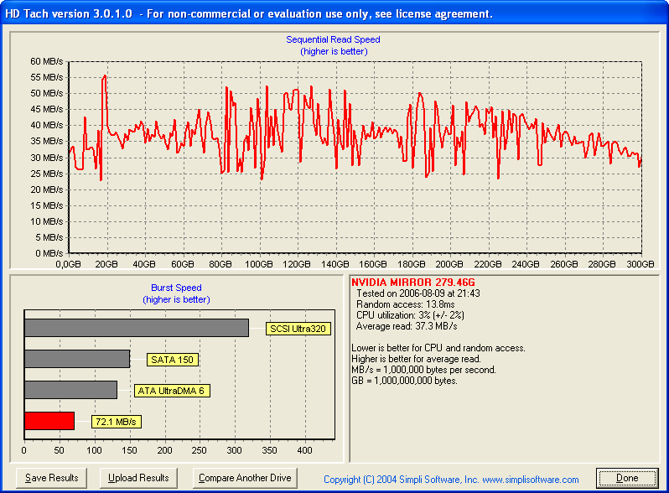This screenshot has width=669, height=493.
Task: Click the gray SATA 150 bar
Action: pyautogui.click(x=77, y=359)
